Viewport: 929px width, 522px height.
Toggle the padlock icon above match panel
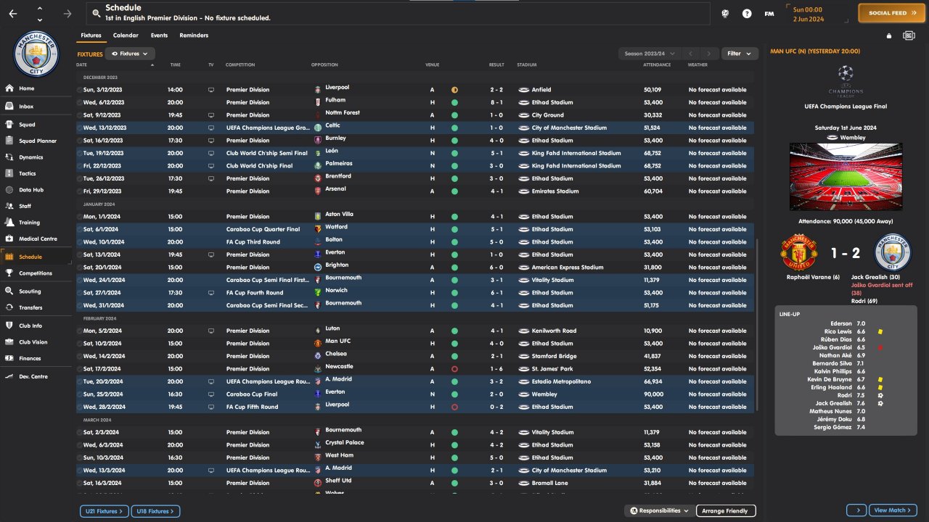coord(889,36)
